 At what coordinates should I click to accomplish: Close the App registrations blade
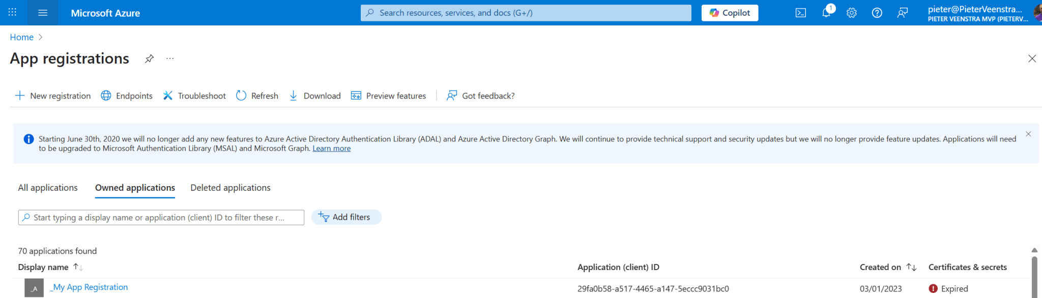[x=1032, y=58]
